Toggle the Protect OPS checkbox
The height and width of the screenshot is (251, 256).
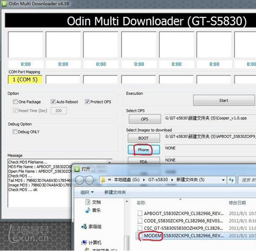click(x=87, y=102)
